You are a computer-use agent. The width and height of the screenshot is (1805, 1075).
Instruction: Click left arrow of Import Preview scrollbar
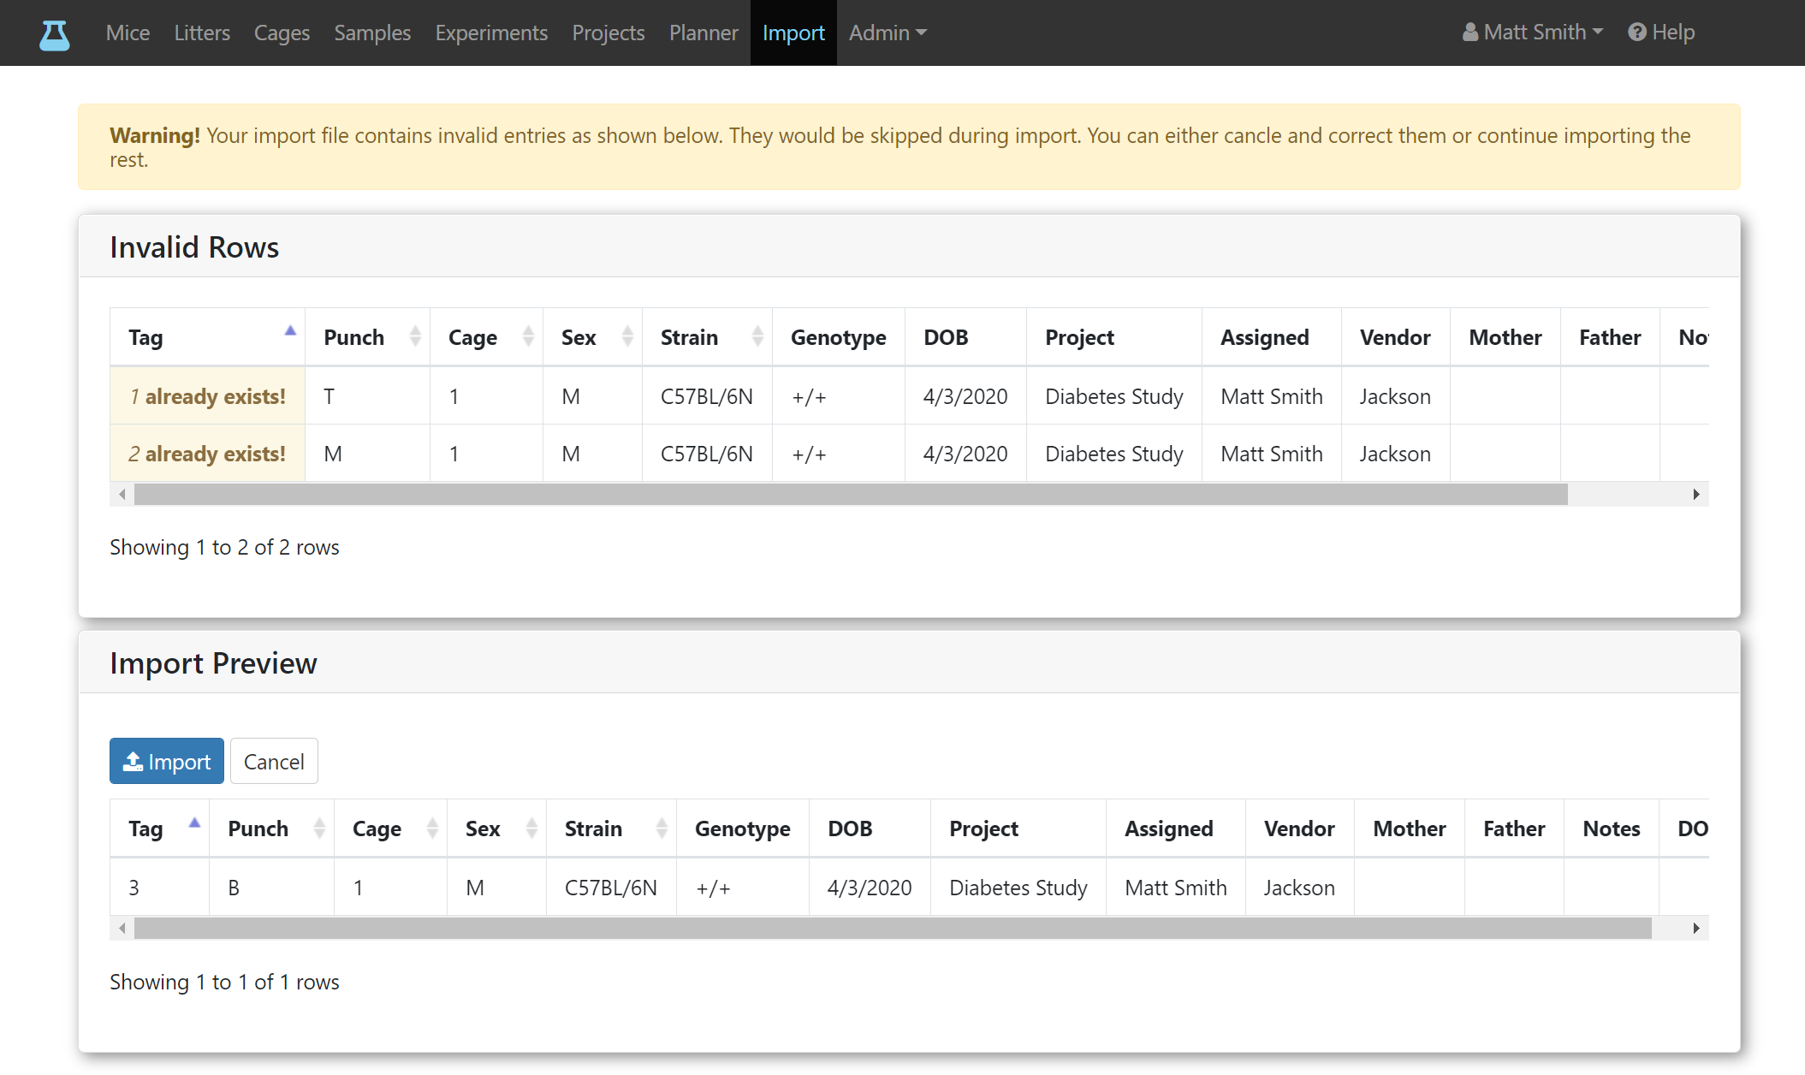coord(122,929)
